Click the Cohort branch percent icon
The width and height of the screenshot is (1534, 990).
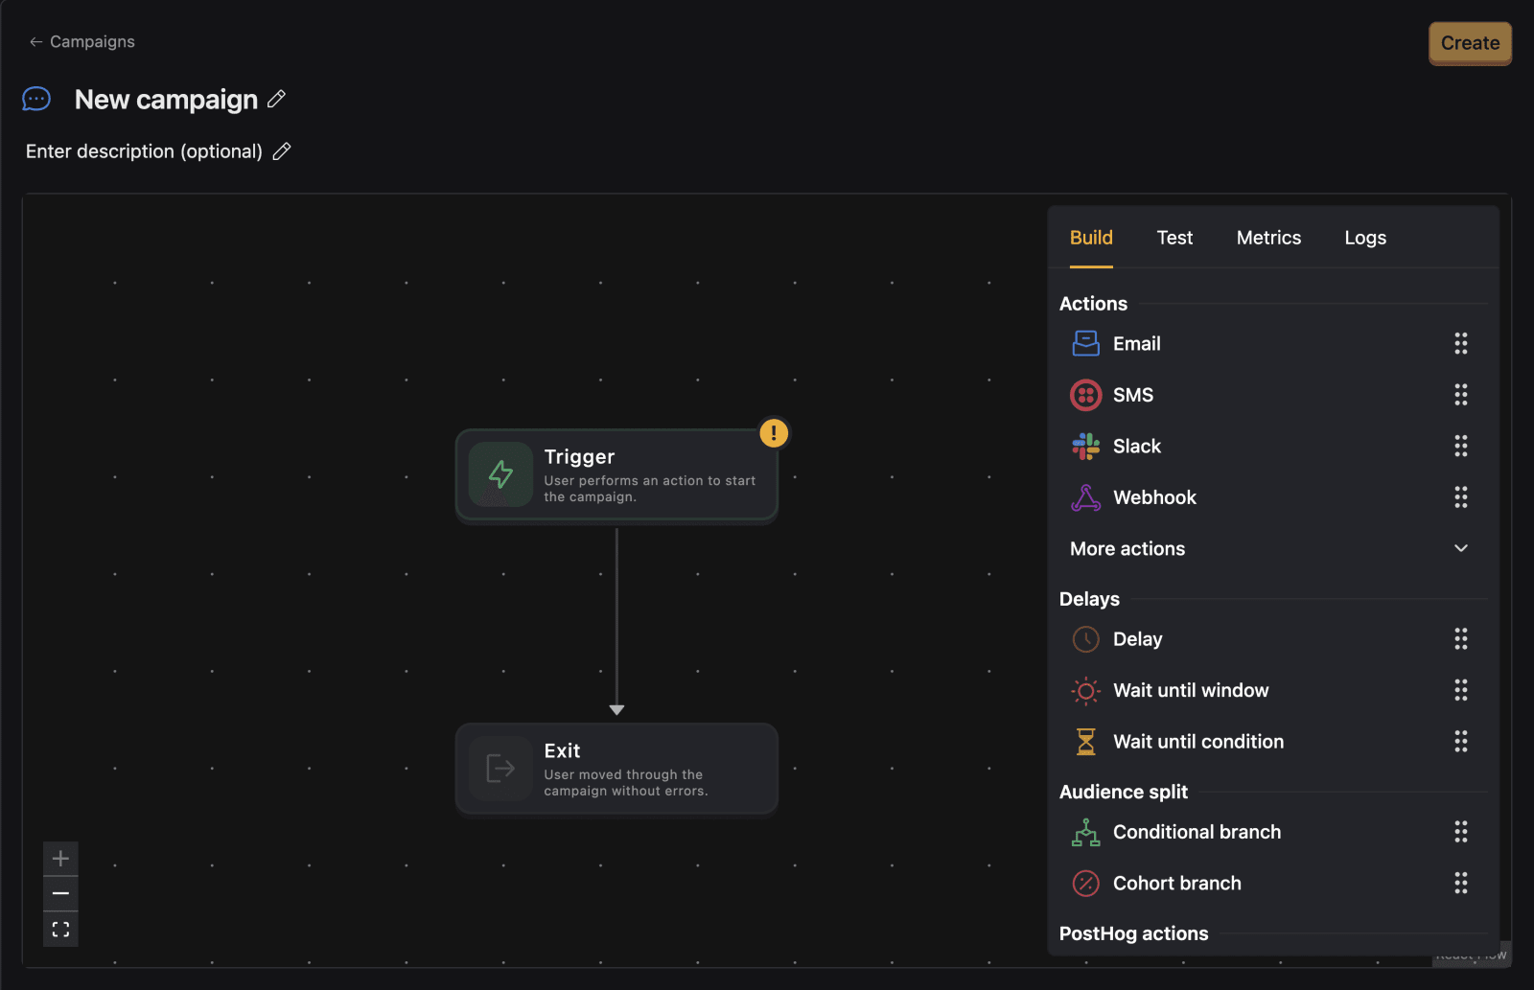(1085, 883)
